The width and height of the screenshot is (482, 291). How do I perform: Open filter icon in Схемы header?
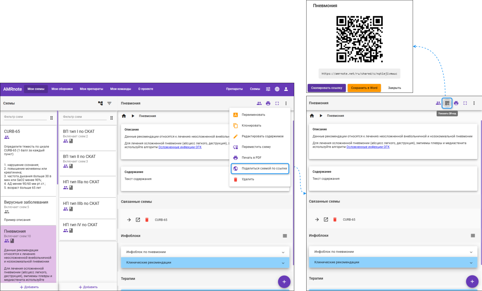pyautogui.click(x=109, y=103)
